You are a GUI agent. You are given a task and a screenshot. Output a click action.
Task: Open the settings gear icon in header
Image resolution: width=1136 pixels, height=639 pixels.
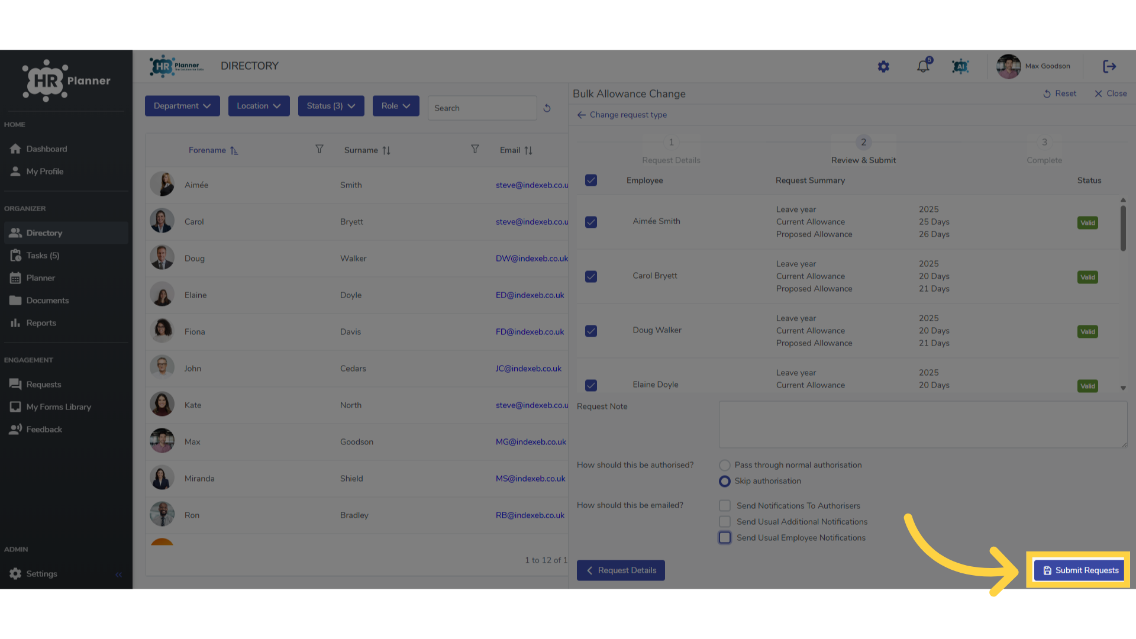pos(883,67)
